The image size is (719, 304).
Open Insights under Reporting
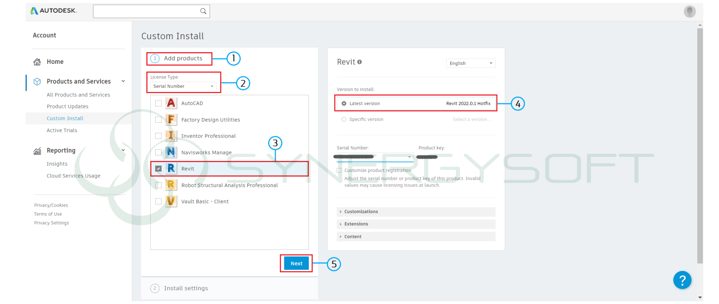click(57, 164)
